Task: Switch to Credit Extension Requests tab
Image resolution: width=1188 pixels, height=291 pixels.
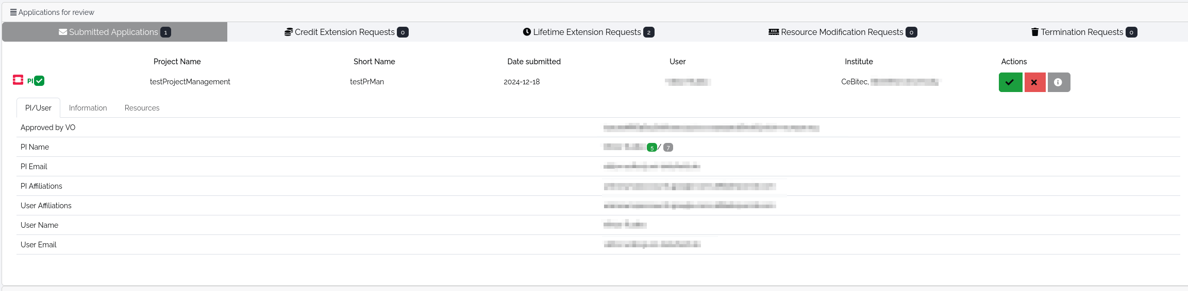Action: (x=346, y=32)
